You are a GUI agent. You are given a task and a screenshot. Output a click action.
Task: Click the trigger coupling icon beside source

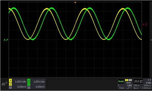point(130,80)
